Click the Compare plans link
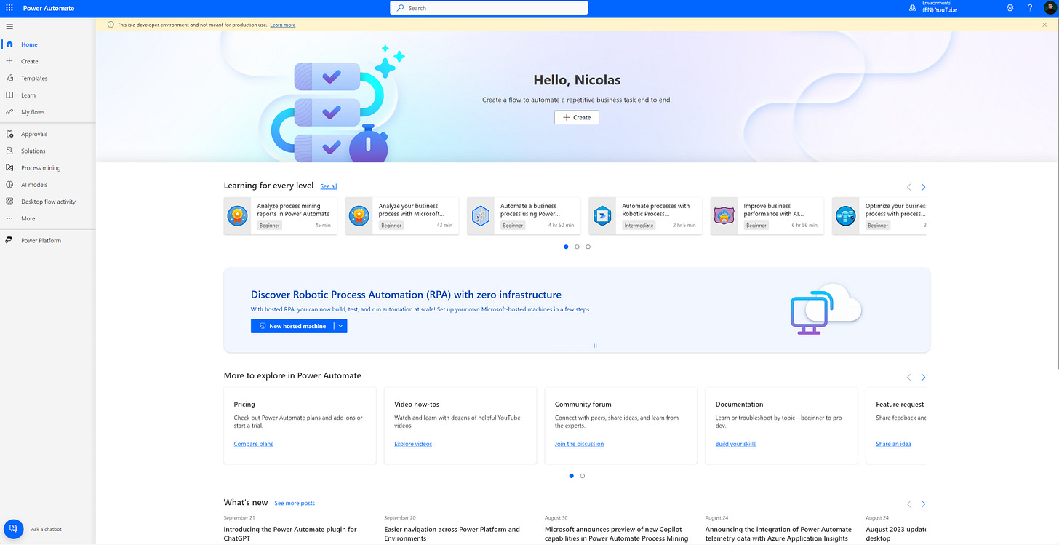The width and height of the screenshot is (1059, 545). [x=253, y=444]
